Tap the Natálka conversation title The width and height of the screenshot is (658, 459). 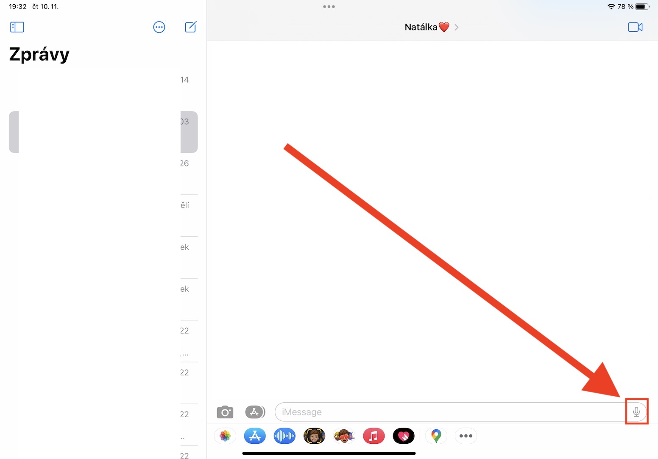point(427,27)
